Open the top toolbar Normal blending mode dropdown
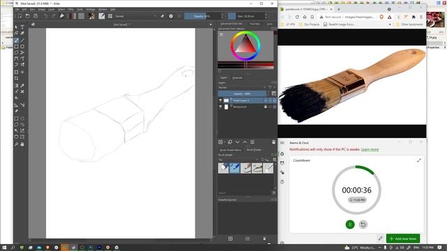This screenshot has width=447, height=251. point(135,16)
